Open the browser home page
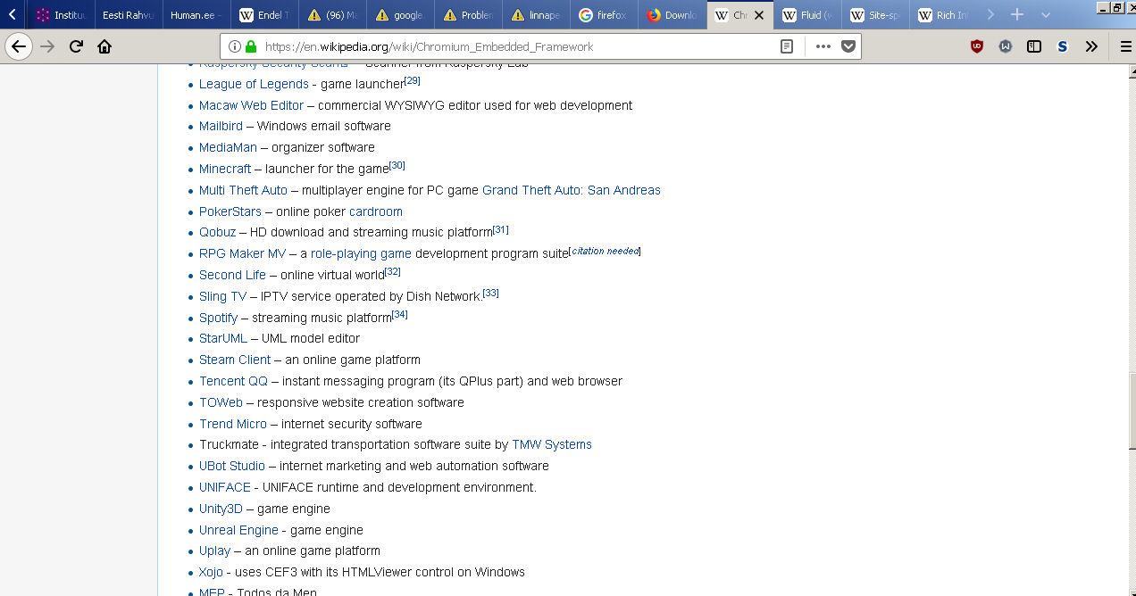 pyautogui.click(x=104, y=46)
